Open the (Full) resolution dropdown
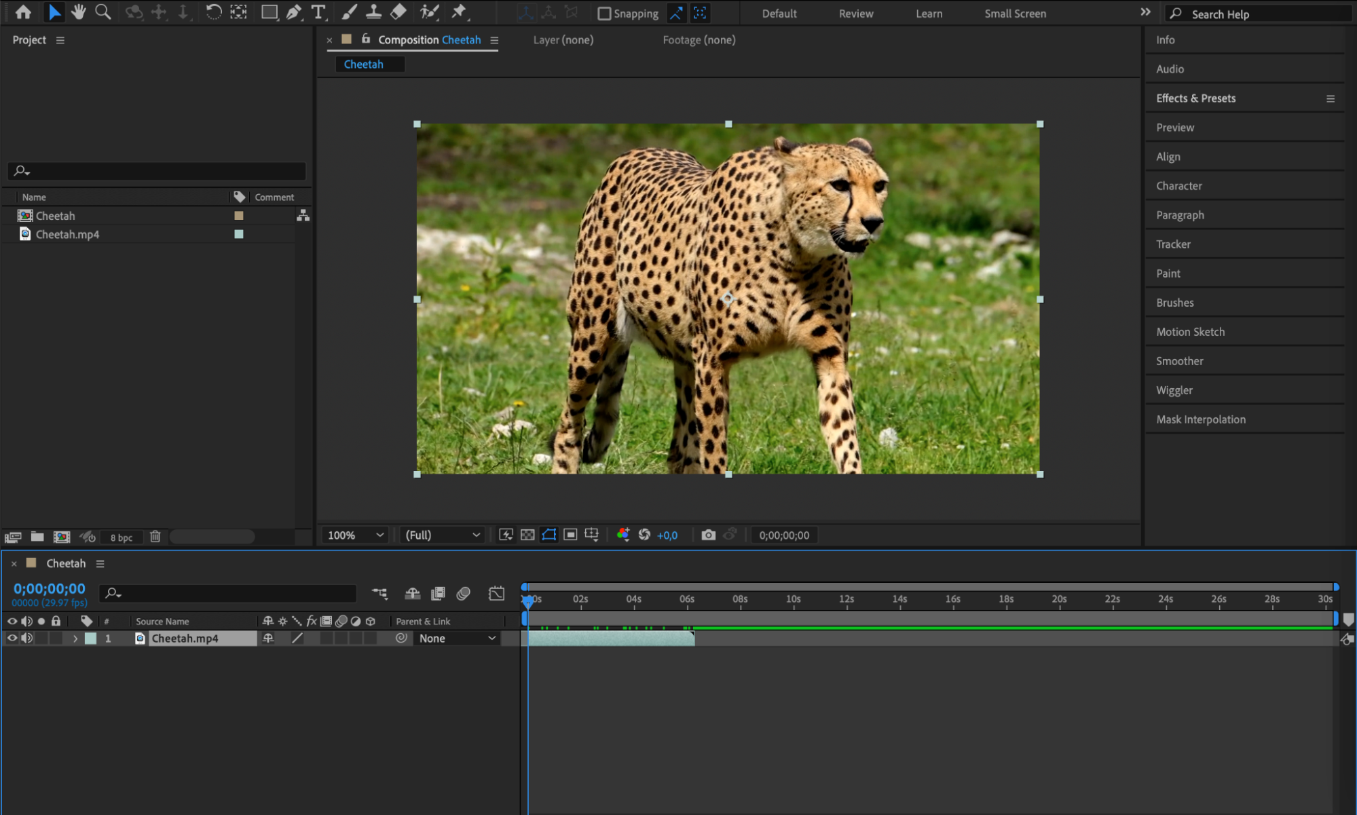Screen dimensions: 1357x815 coord(443,535)
